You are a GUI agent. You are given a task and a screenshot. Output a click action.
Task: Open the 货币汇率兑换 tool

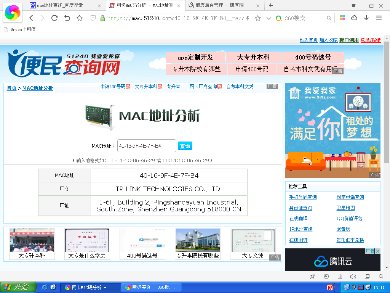(350, 240)
